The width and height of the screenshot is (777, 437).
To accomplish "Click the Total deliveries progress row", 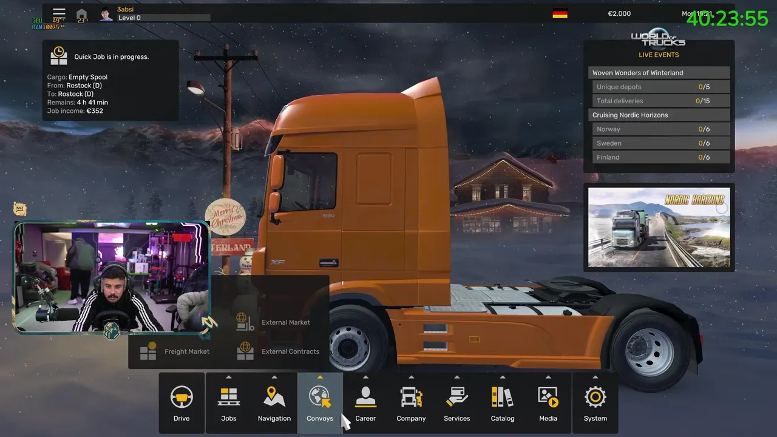I will point(661,101).
